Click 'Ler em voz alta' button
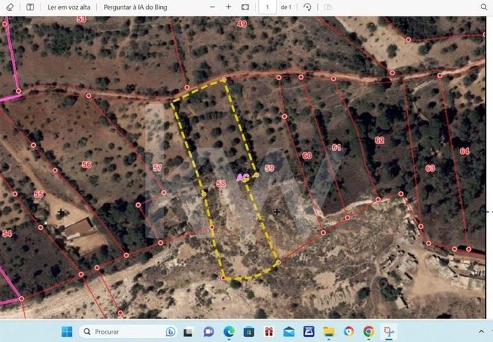493x342 pixels. tap(69, 7)
